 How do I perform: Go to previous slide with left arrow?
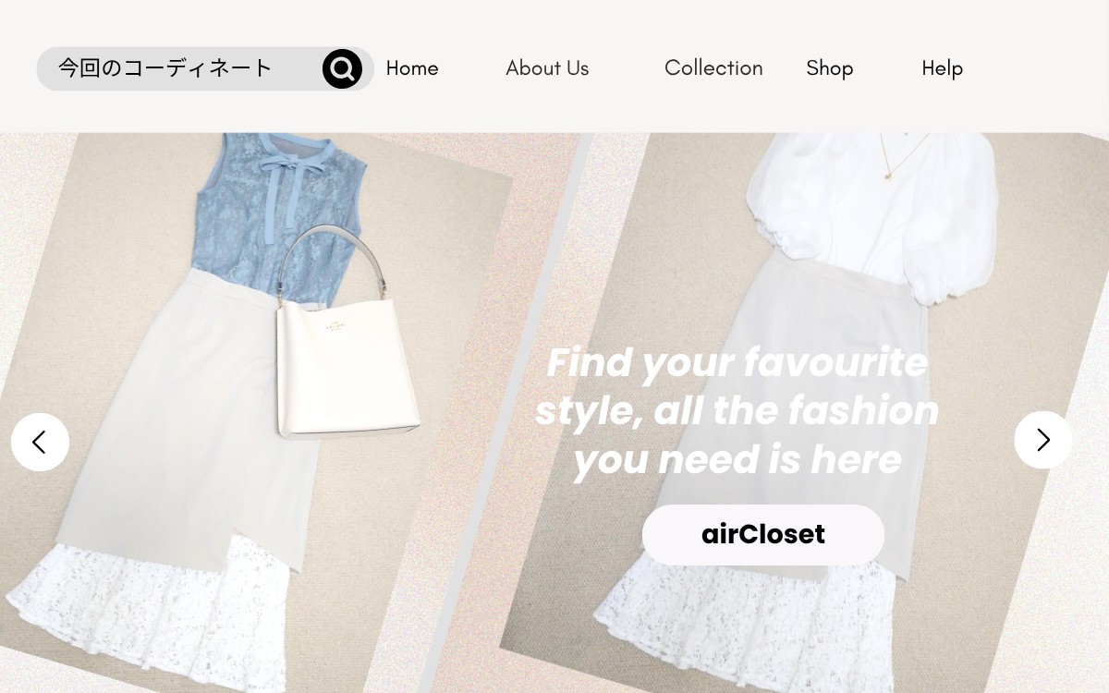(x=40, y=442)
